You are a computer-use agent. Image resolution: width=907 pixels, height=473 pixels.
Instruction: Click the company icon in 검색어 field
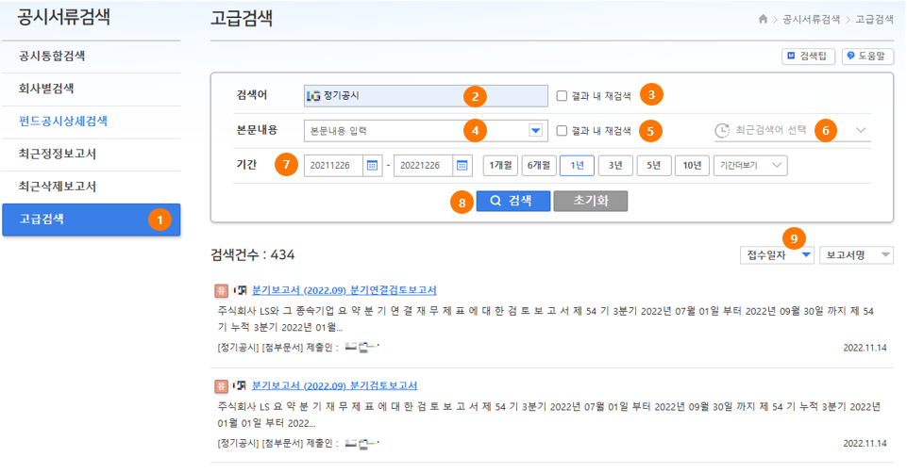(x=313, y=96)
